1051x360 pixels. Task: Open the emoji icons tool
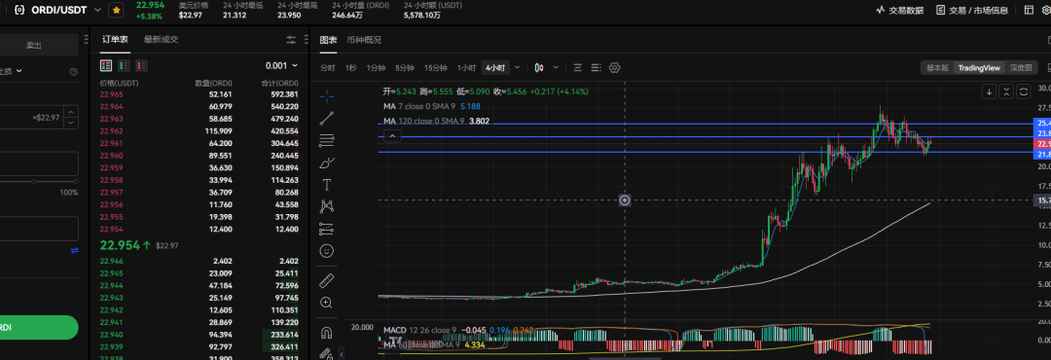[326, 251]
